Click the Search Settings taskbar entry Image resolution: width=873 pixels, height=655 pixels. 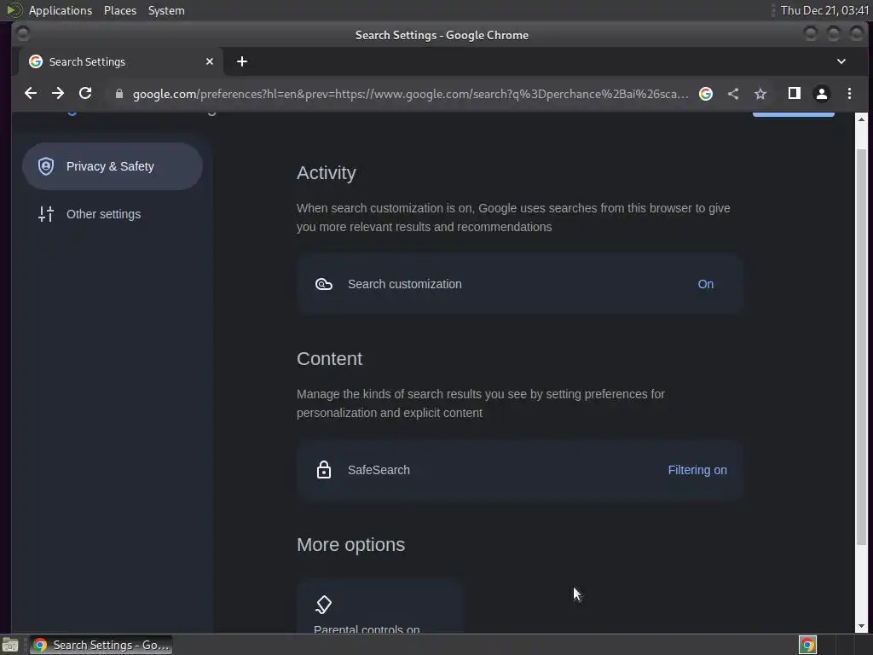coord(101,645)
